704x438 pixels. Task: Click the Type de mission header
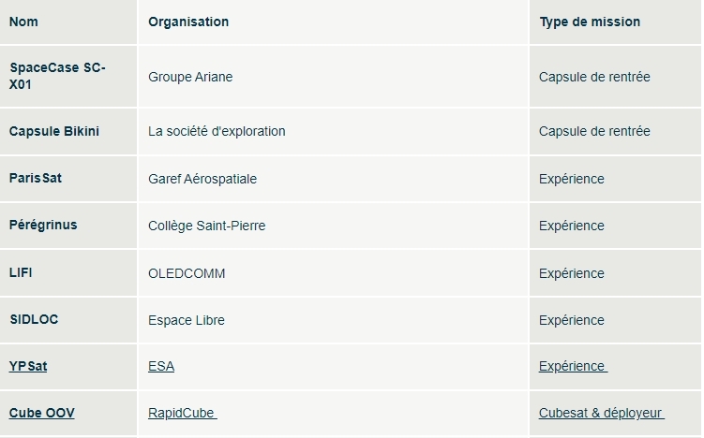(x=590, y=22)
